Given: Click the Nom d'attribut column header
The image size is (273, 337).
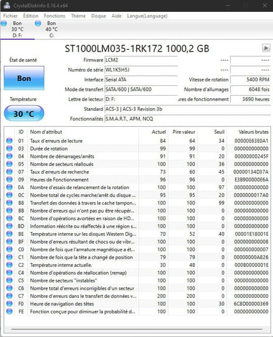Looking at the screenshot, I should [83, 132].
